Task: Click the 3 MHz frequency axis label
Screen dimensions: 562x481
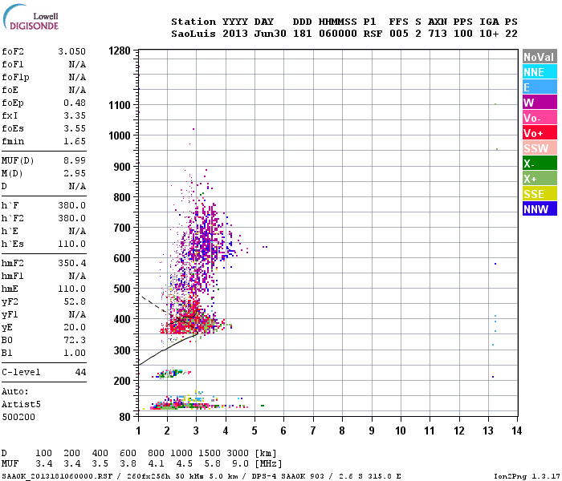Action: pos(196,430)
